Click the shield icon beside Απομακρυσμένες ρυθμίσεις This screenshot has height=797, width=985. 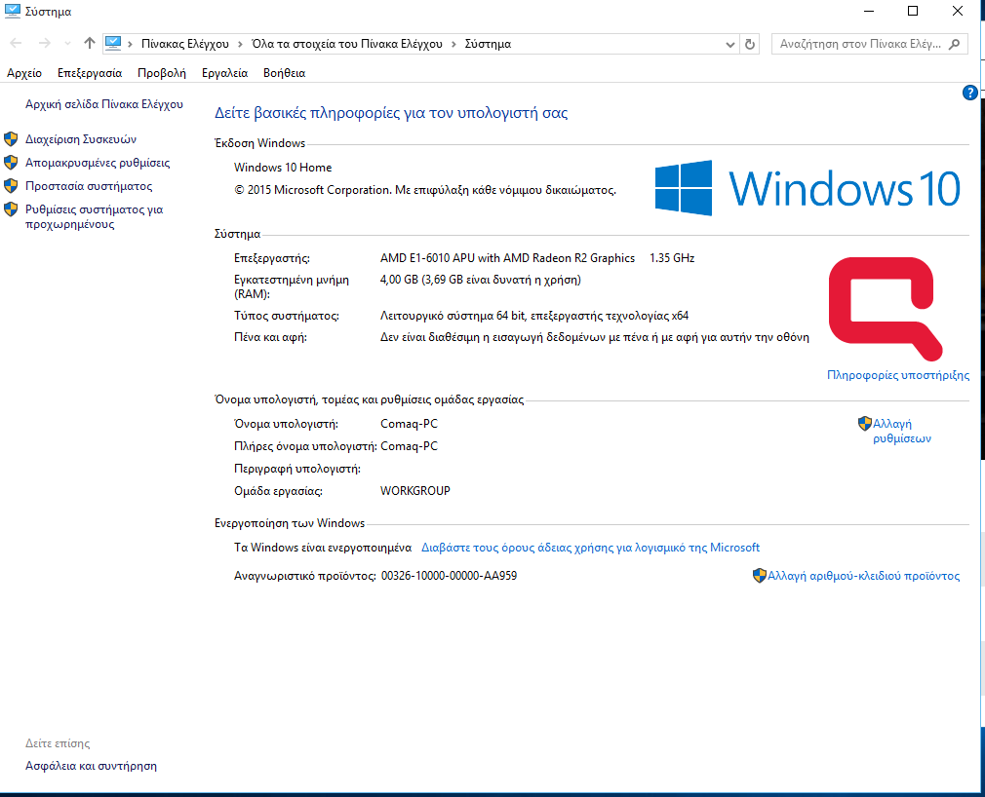click(11, 163)
